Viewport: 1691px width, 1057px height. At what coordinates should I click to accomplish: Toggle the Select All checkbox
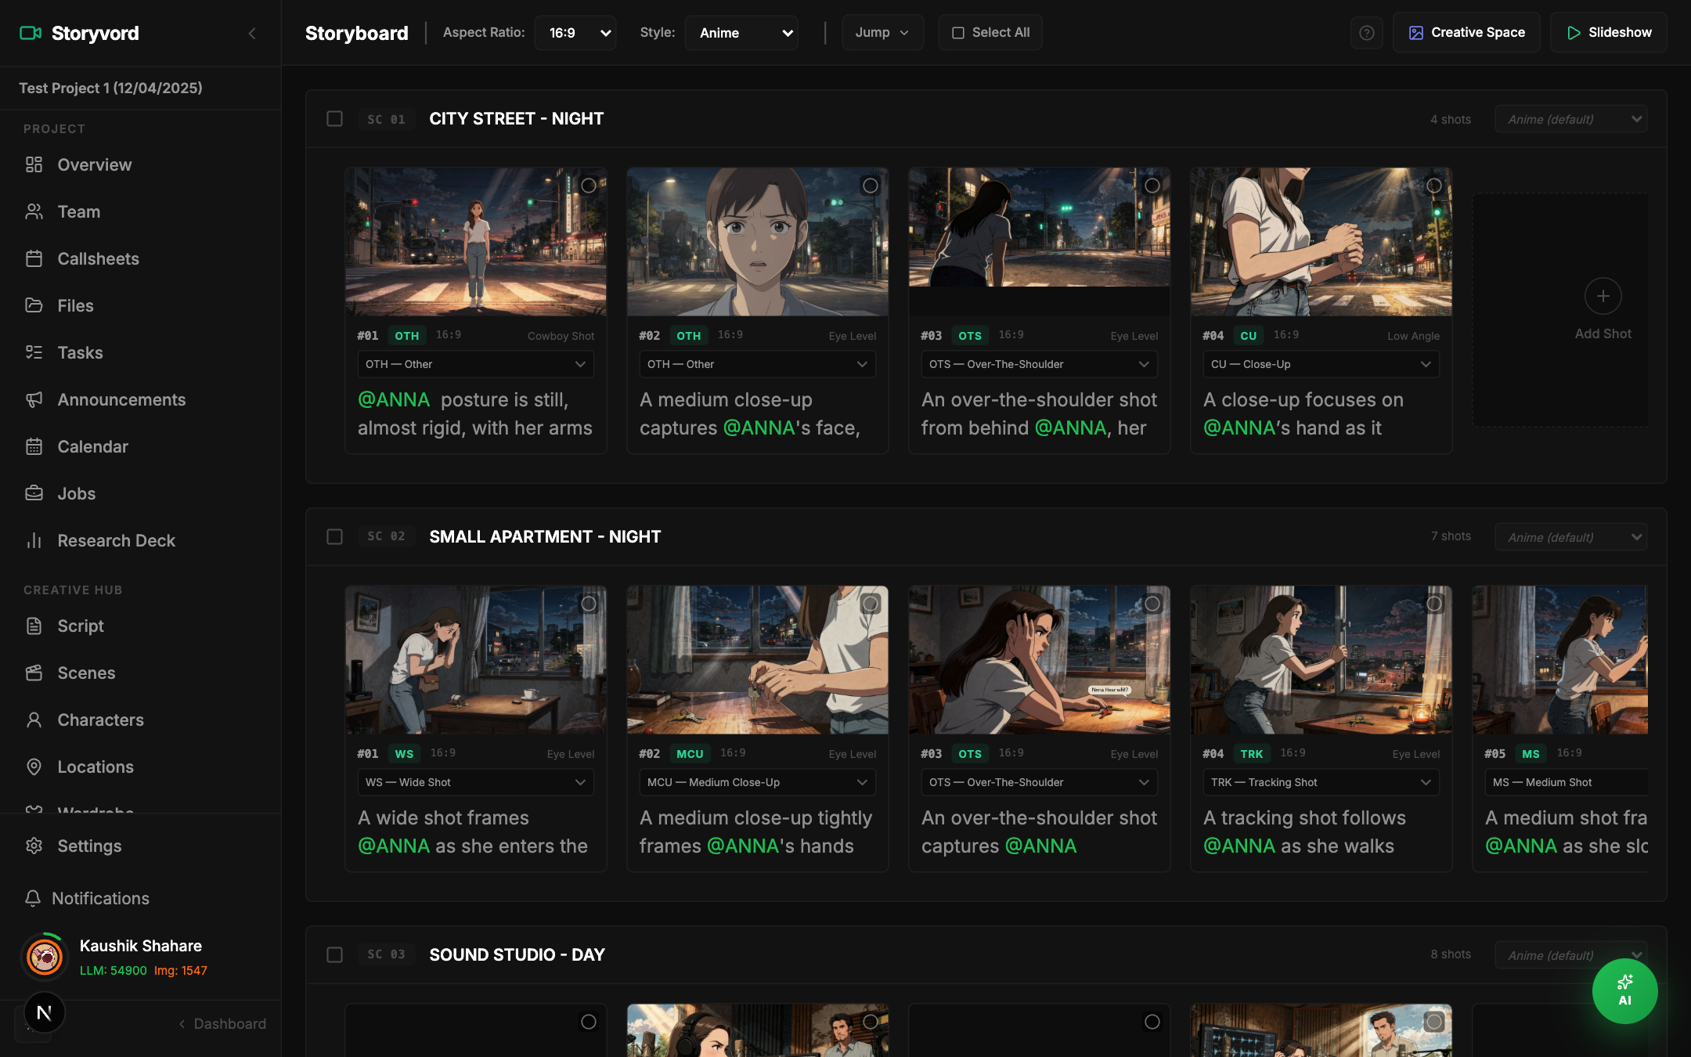pyautogui.click(x=957, y=33)
